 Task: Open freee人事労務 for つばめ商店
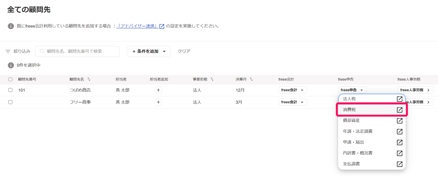pyautogui.click(x=415, y=90)
